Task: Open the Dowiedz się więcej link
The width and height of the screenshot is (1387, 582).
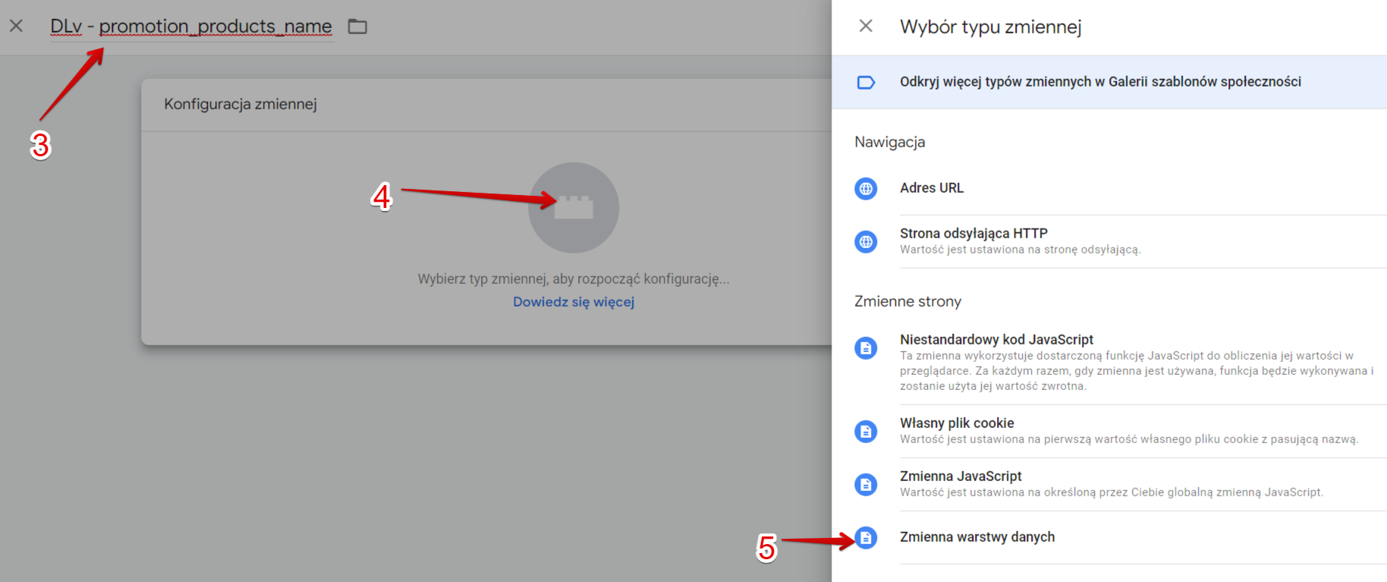Action: pos(574,302)
